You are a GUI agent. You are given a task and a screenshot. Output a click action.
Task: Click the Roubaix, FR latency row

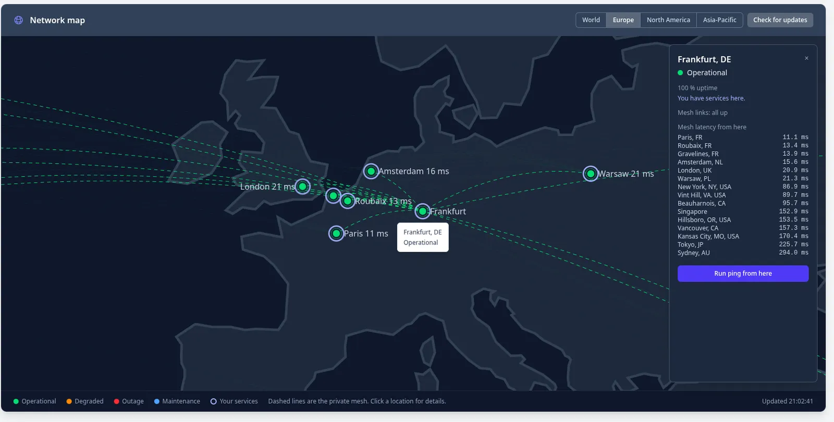(x=743, y=146)
